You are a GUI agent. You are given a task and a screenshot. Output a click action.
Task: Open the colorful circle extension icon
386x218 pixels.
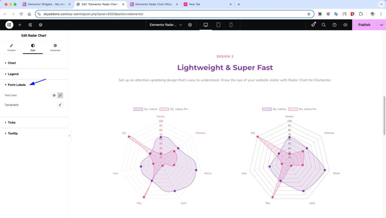pyautogui.click(x=320, y=14)
